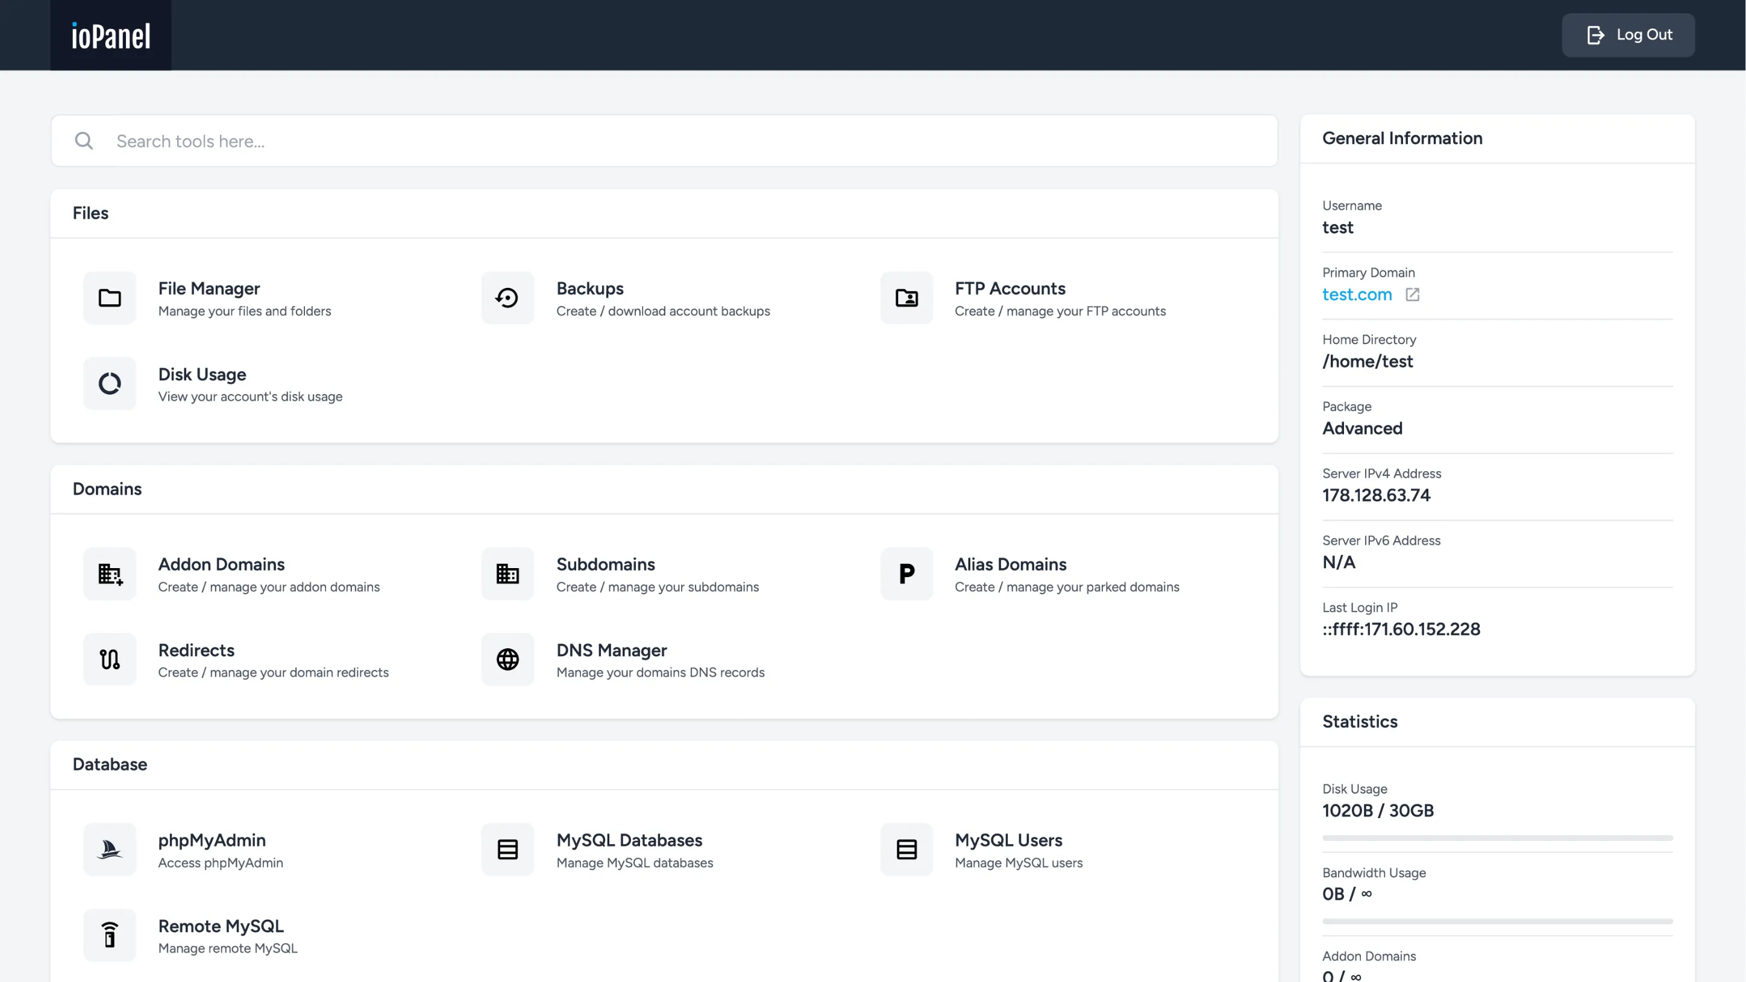Viewport: 1746px width, 982px height.
Task: Focus the Search tools input field
Action: point(678,141)
